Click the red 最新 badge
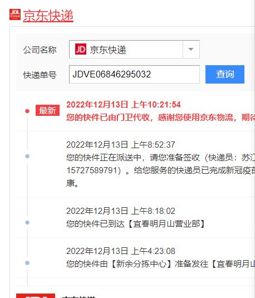 47,110
